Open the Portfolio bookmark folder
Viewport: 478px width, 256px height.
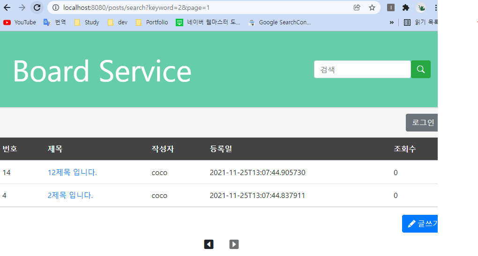tap(152, 22)
